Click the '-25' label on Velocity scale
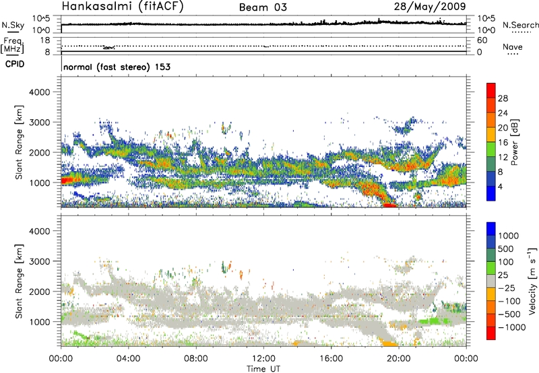The height and width of the screenshot is (373, 539). [x=507, y=287]
